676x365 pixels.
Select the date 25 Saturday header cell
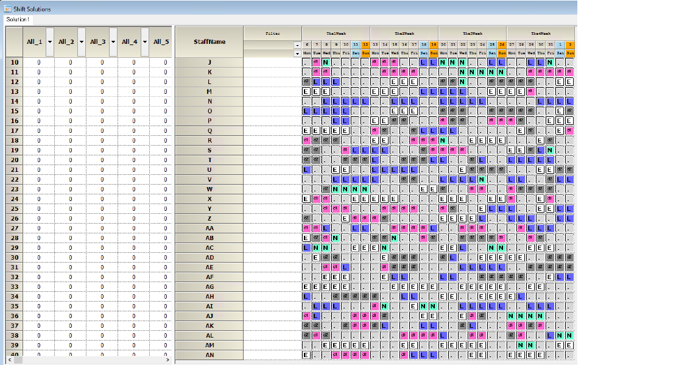pyautogui.click(x=492, y=44)
